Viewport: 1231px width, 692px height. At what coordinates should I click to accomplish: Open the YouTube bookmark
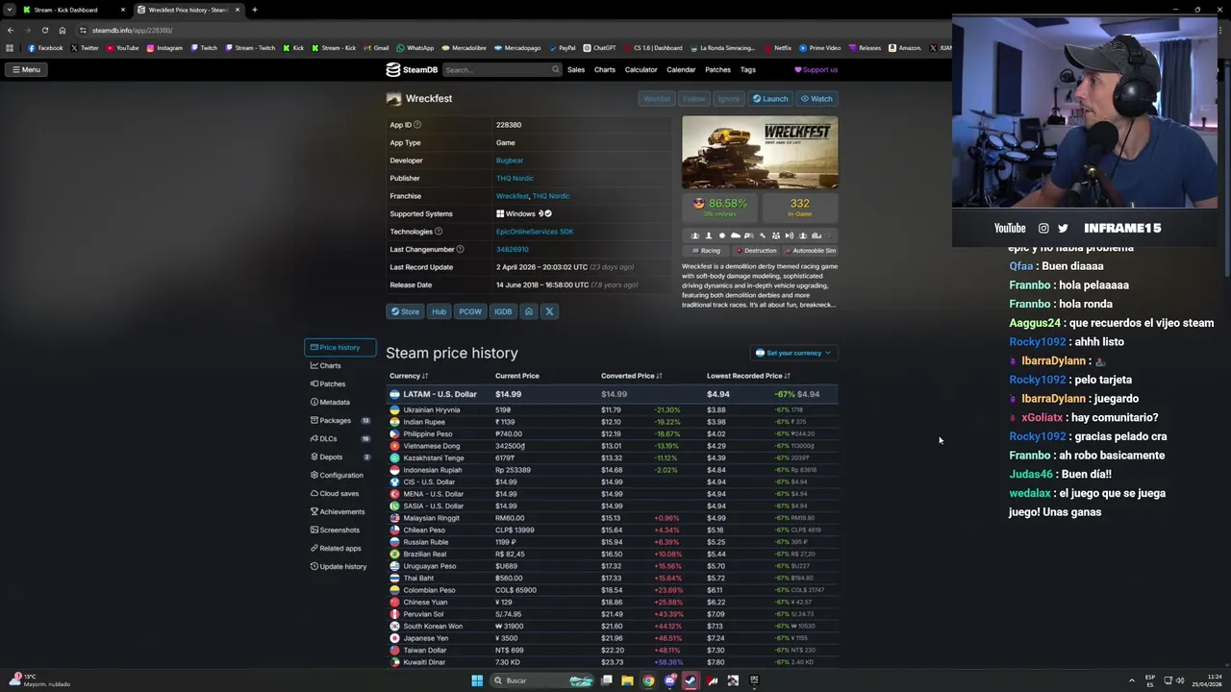121,48
